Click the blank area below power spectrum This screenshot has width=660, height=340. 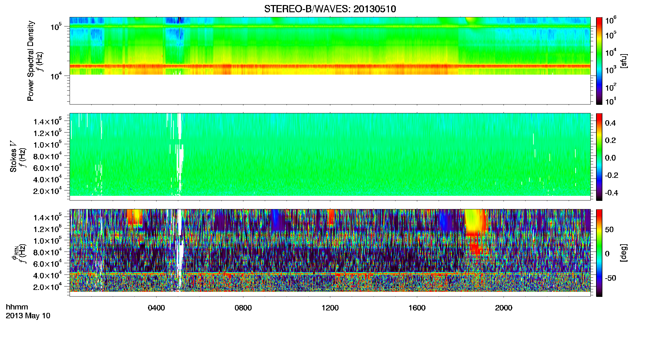coord(330,89)
